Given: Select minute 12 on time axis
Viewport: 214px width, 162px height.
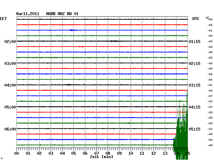Looking at the screenshot, I should click(153, 153).
